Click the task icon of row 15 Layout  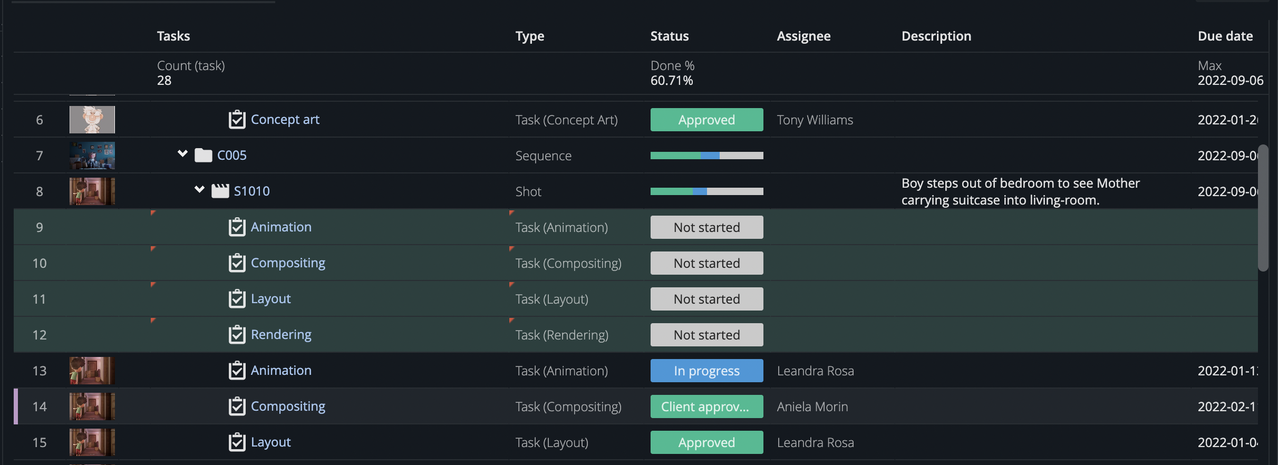[x=237, y=442]
